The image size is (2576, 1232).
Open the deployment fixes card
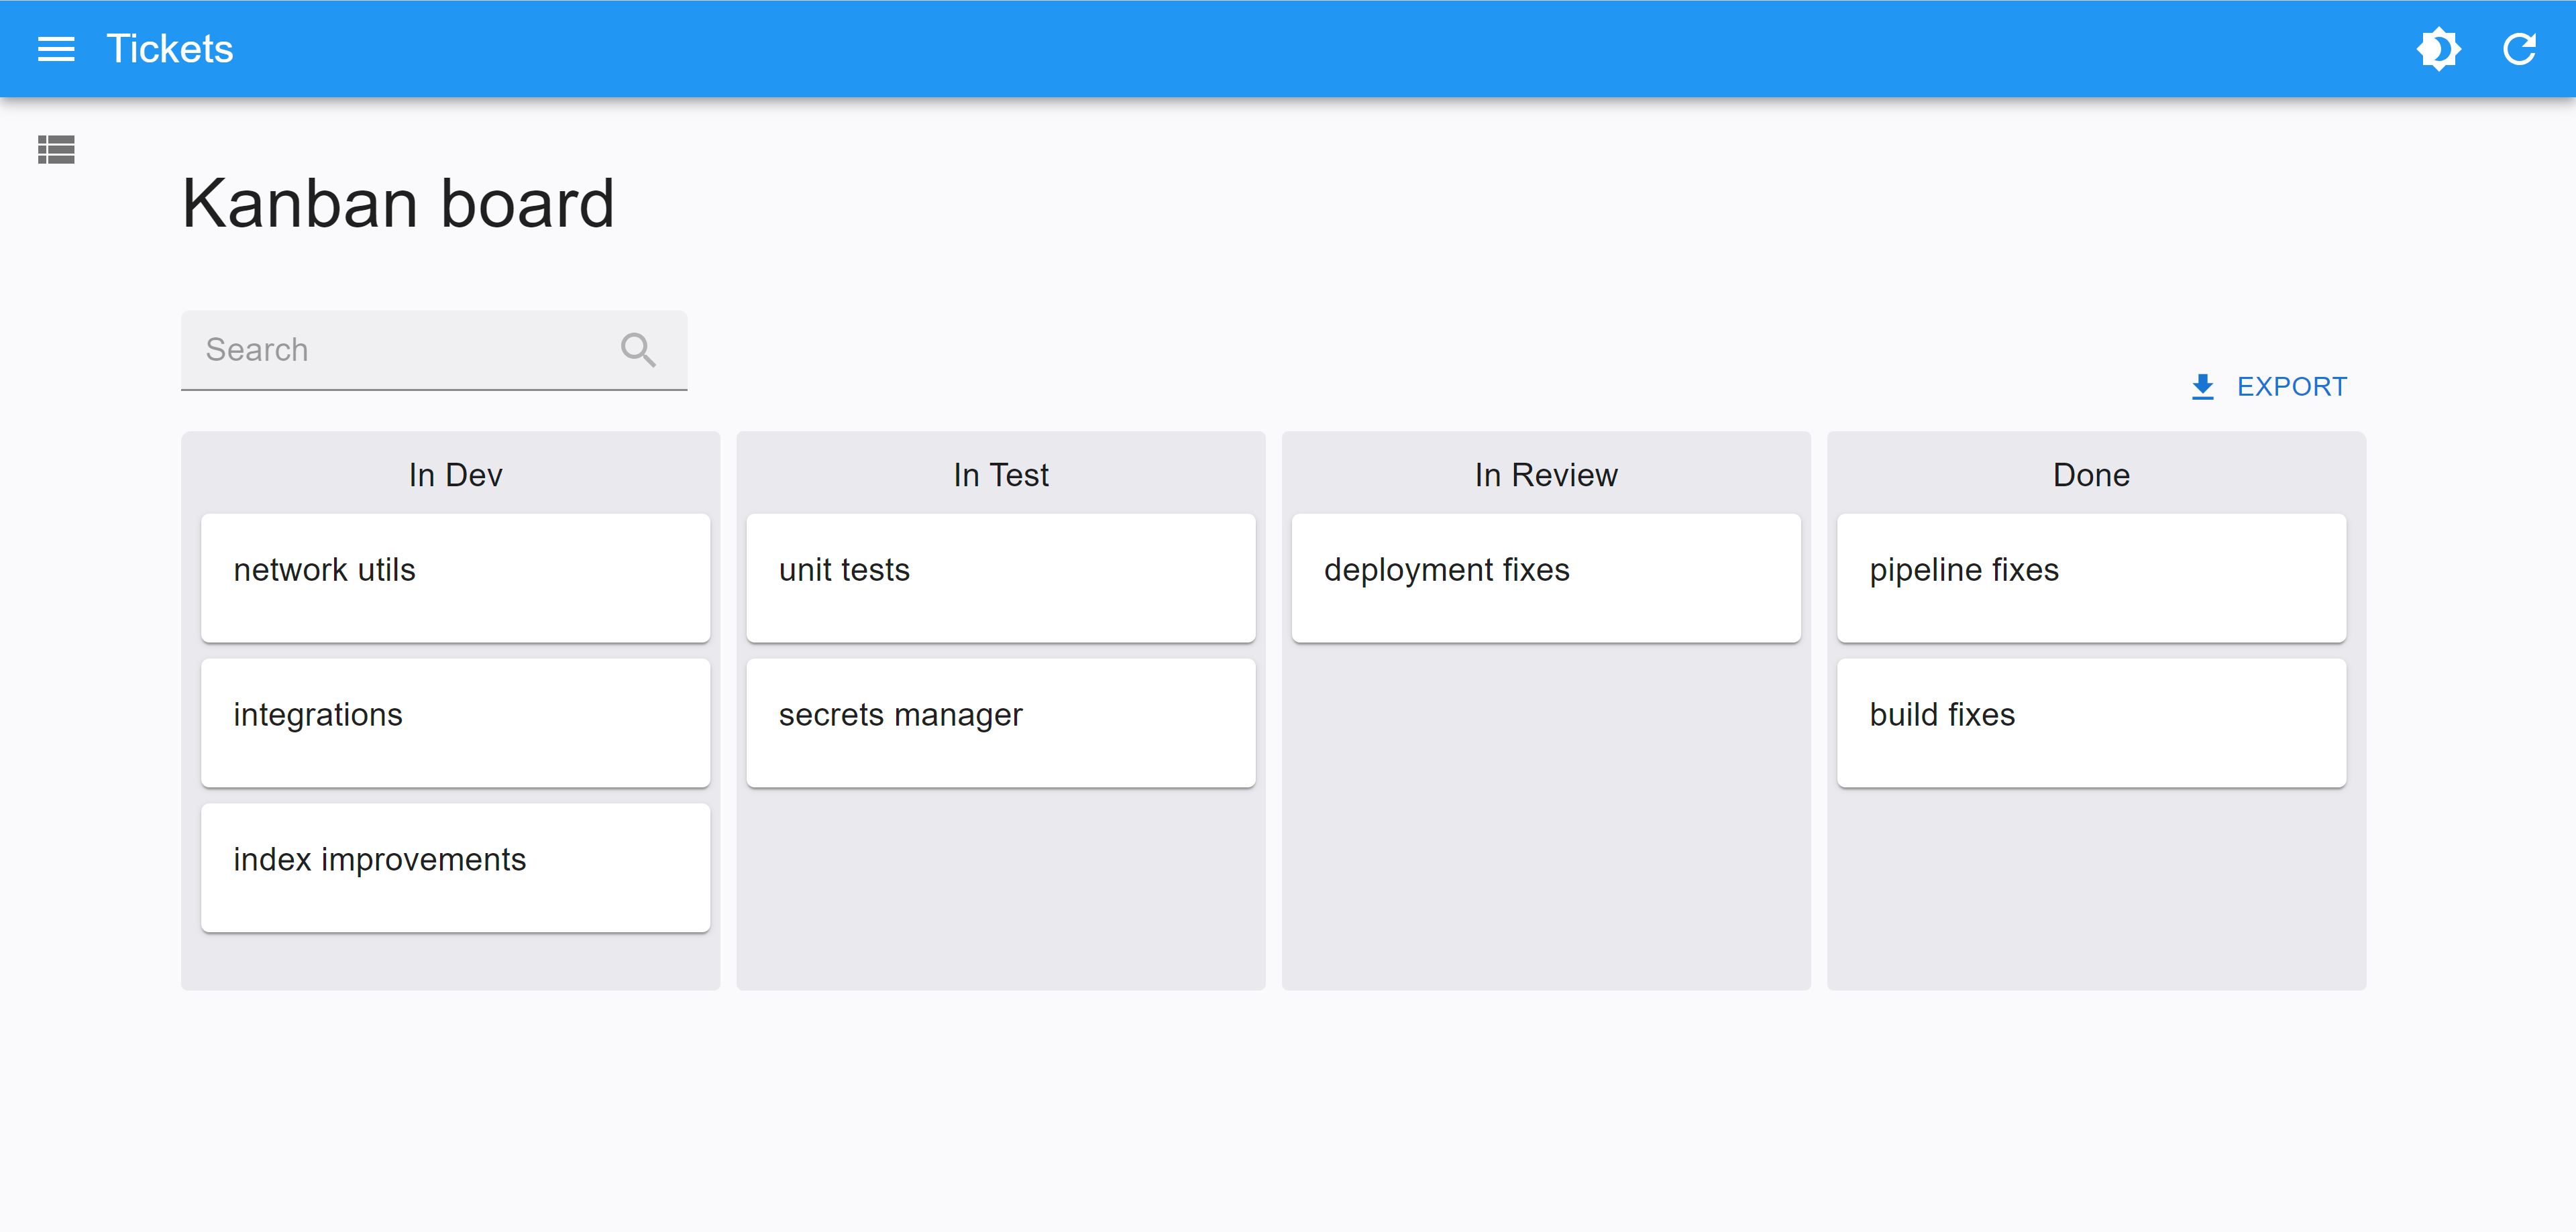(x=1545, y=578)
